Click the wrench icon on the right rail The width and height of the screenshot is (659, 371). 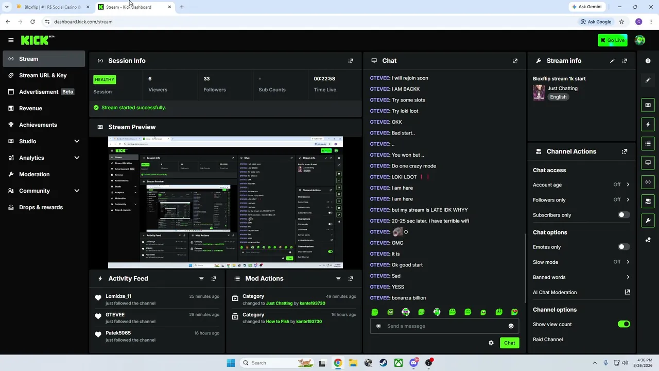[648, 221]
